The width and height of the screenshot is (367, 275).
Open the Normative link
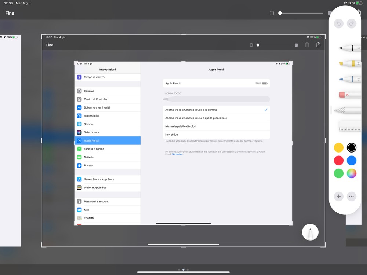point(178,154)
